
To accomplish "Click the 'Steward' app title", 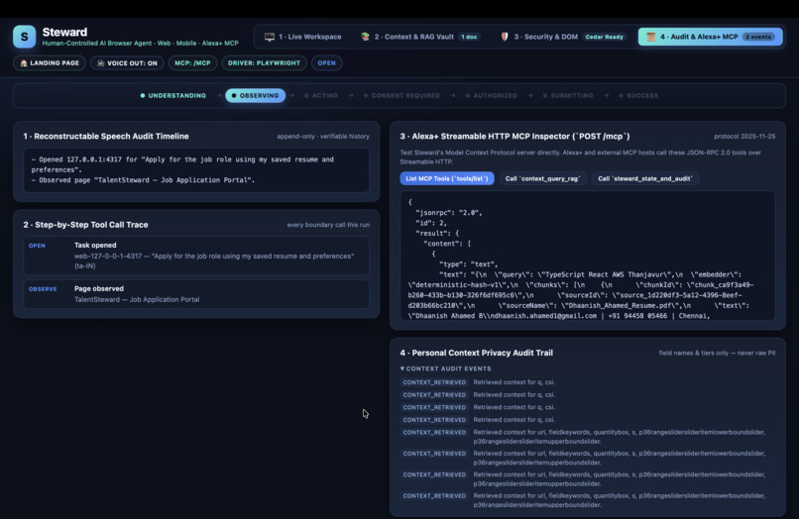I will [x=64, y=32].
